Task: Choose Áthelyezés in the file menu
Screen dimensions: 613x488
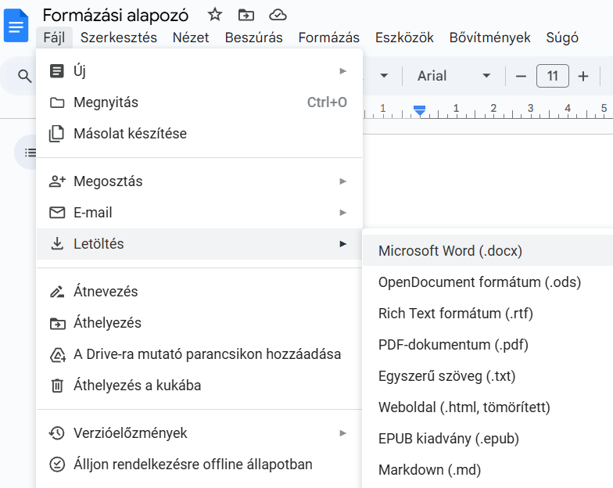Action: [x=199, y=323]
